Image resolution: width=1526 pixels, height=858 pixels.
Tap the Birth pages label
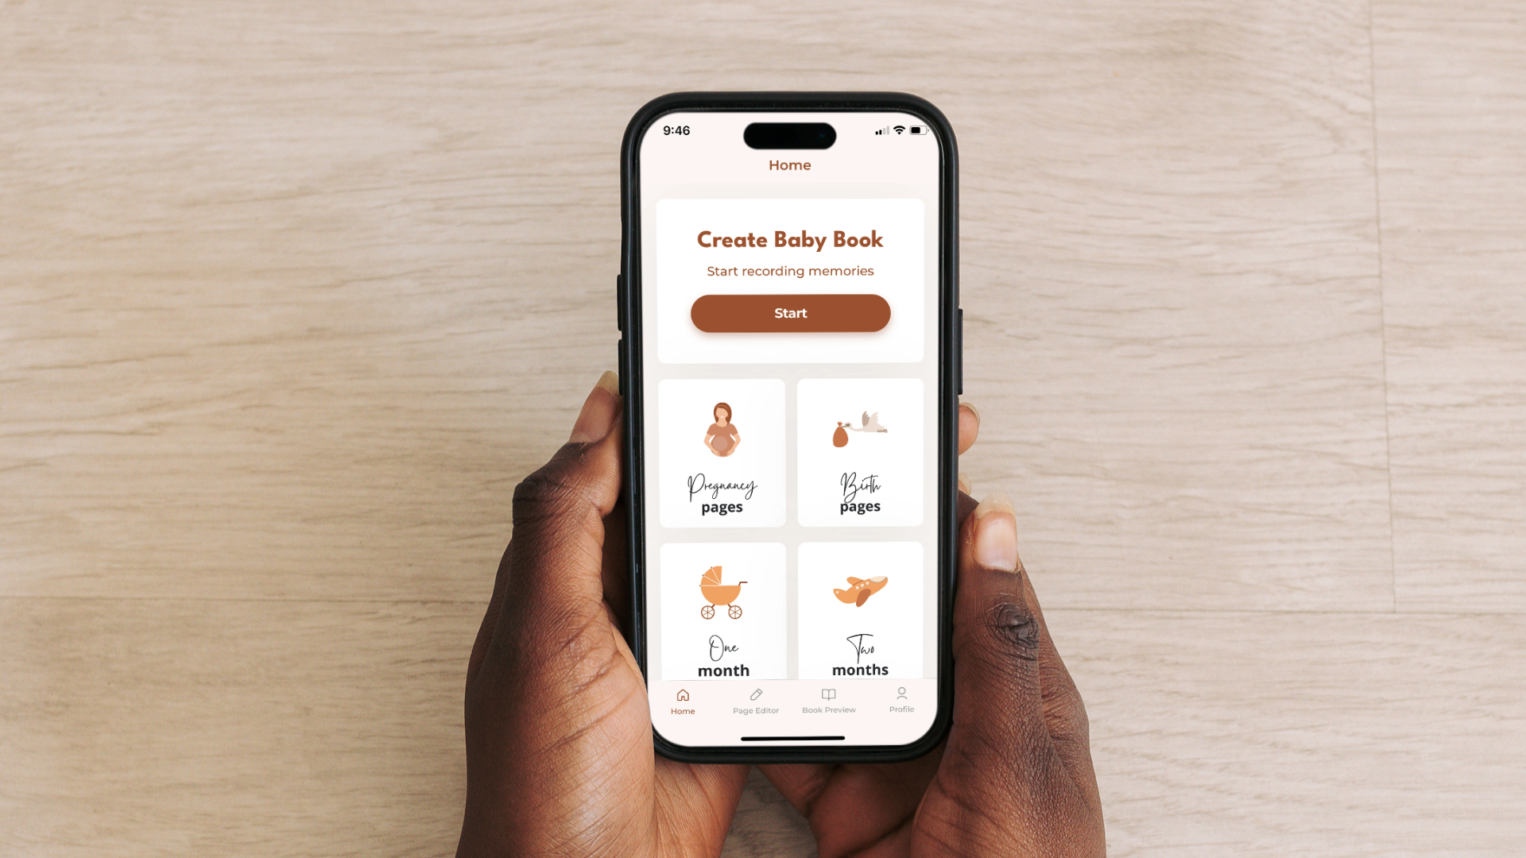tap(858, 496)
